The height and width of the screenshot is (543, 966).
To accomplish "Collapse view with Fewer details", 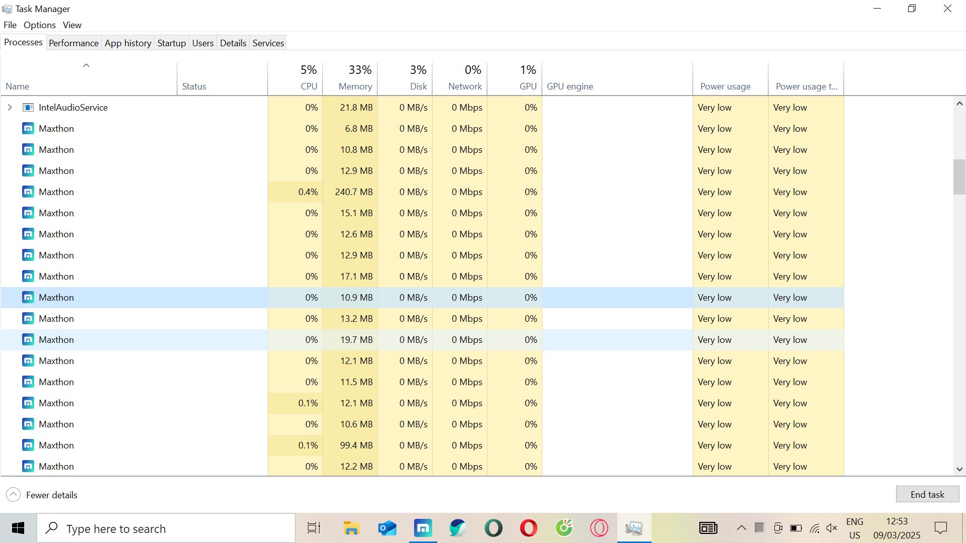I will 42,495.
